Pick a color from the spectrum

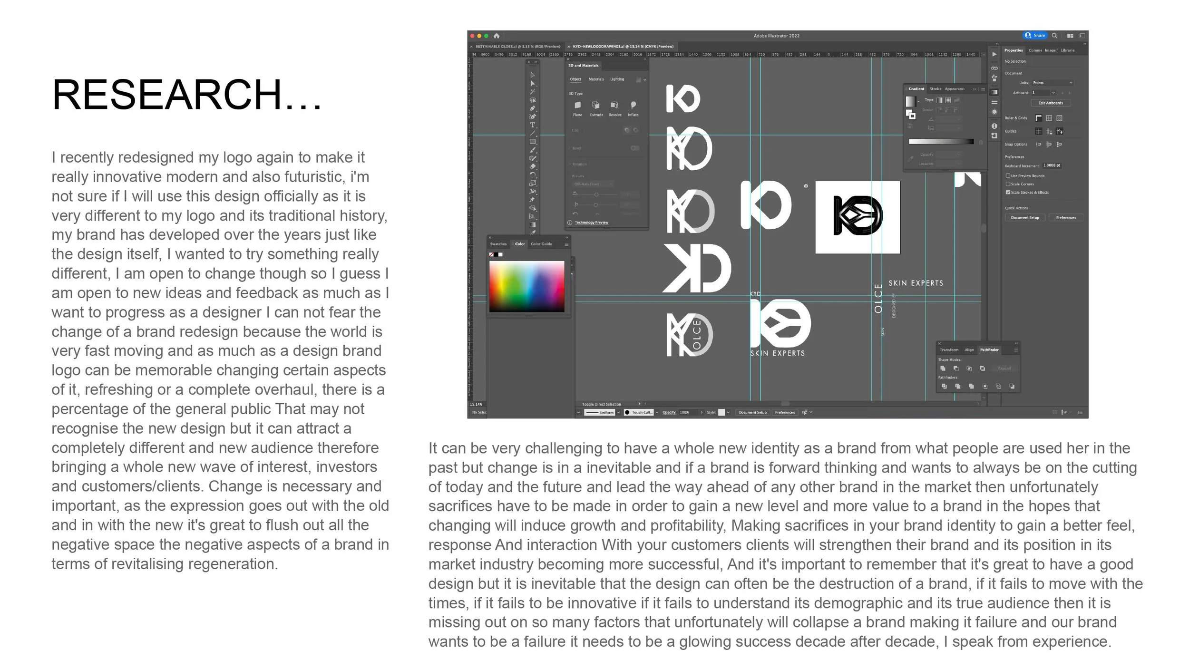point(526,286)
